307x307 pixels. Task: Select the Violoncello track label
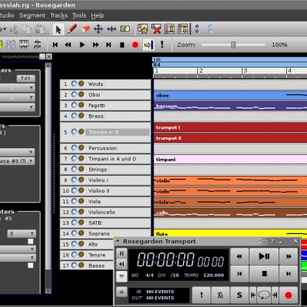102,212
